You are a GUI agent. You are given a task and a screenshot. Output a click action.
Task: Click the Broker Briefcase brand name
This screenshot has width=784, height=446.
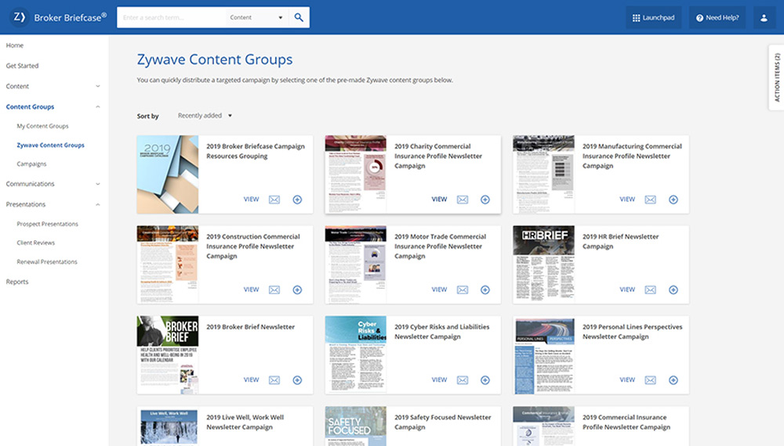pyautogui.click(x=71, y=17)
